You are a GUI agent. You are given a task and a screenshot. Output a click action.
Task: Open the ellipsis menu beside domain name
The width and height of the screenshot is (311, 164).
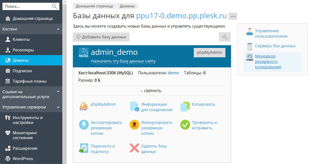point(233,16)
